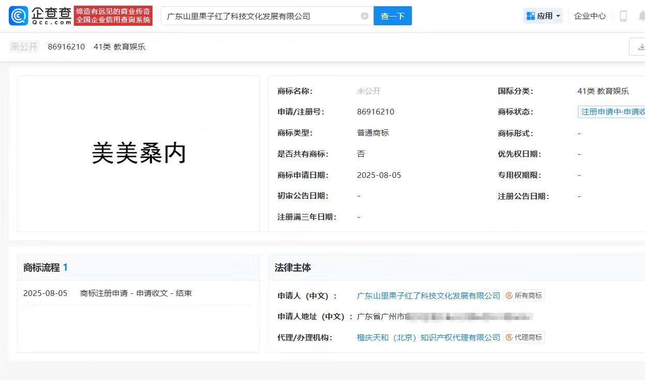
Task: Open notifications via the bell icon
Action: (641, 16)
